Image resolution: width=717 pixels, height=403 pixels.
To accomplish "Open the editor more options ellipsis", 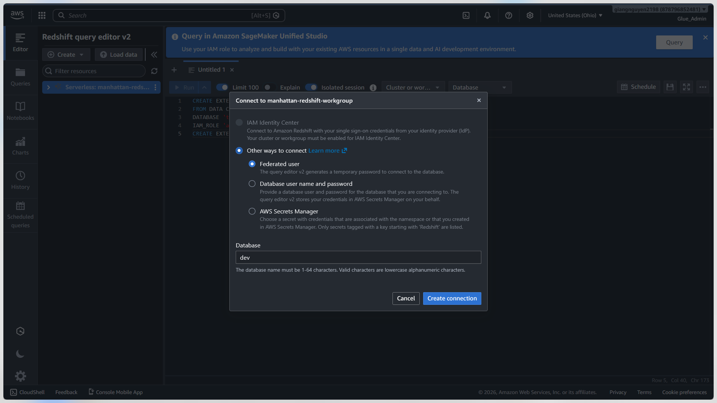I will click(703, 87).
